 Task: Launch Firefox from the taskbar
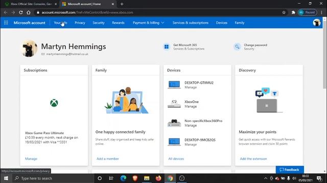[x=158, y=178]
